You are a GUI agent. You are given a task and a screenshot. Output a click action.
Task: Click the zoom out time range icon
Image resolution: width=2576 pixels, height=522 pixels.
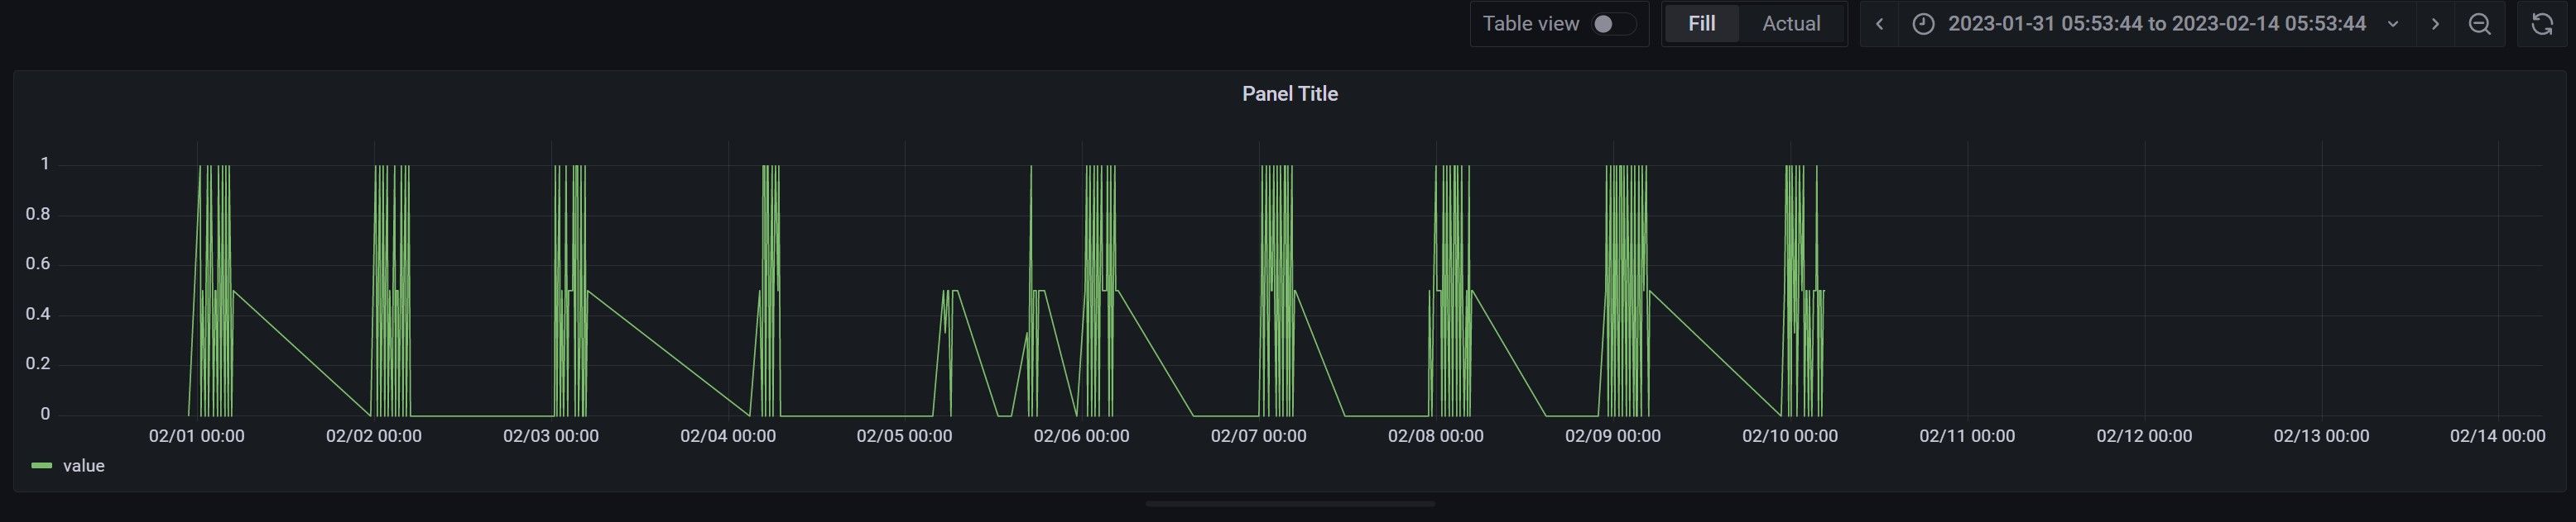(2480, 24)
